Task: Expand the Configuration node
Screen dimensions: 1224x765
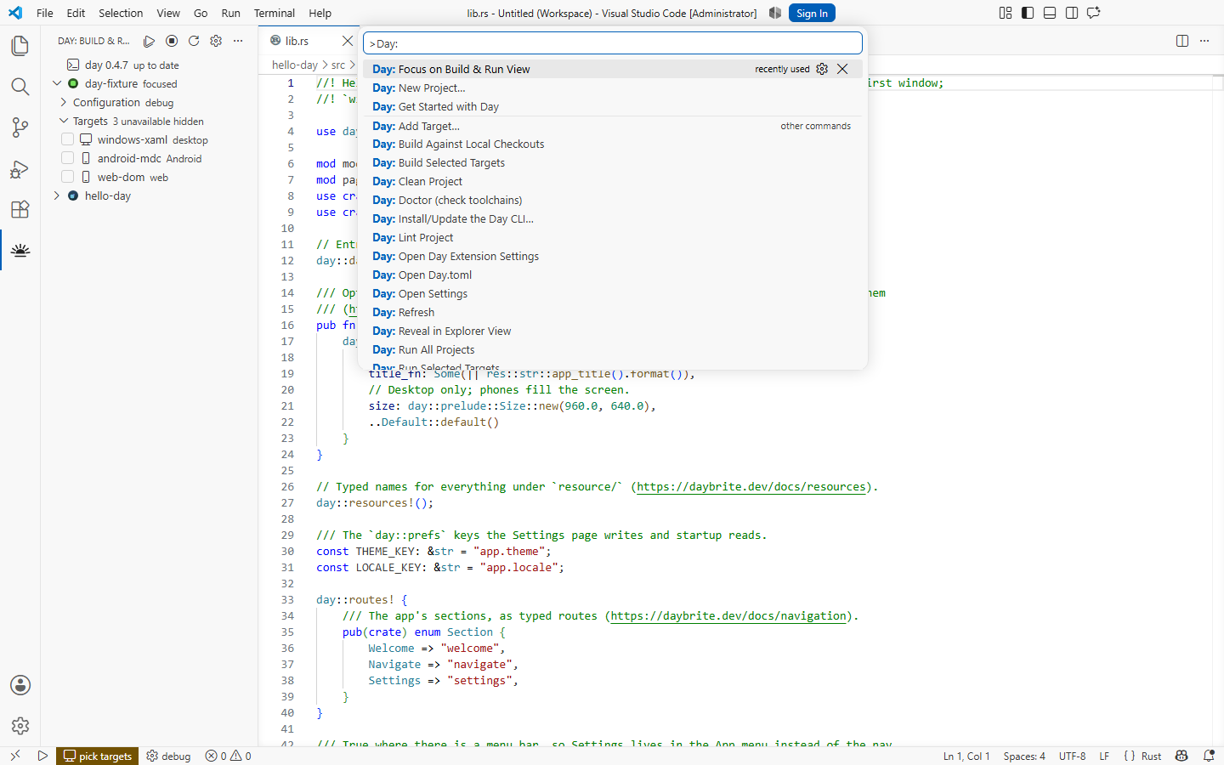Action: pyautogui.click(x=63, y=102)
